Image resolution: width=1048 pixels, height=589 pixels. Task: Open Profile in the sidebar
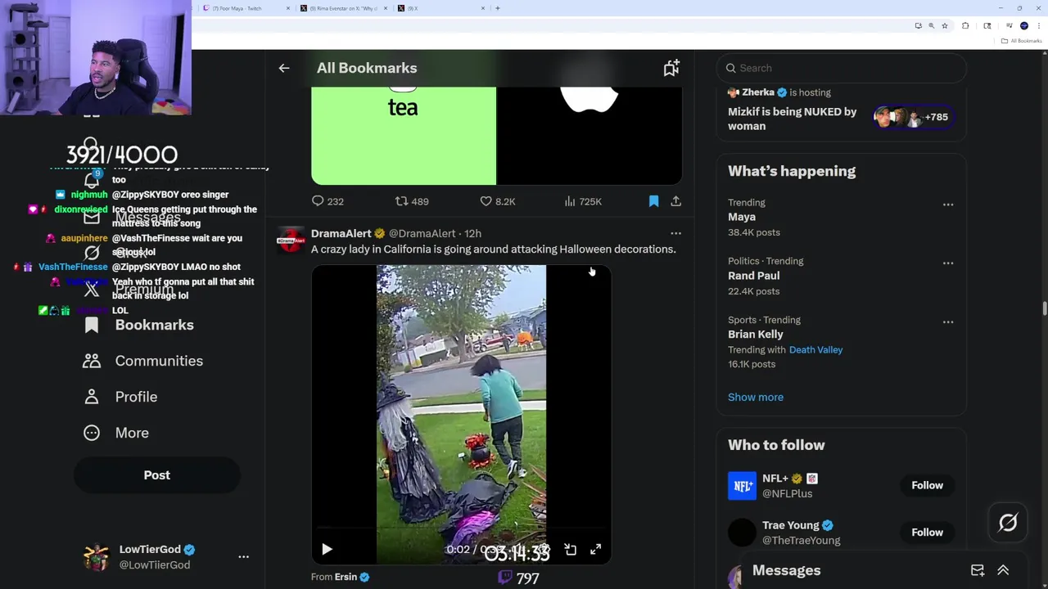[x=120, y=397]
